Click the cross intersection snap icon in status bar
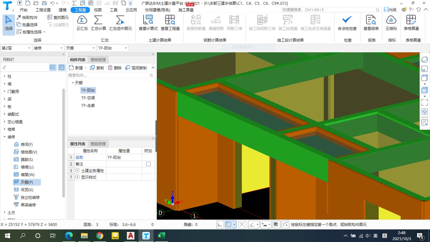This screenshot has width=430, height=242. point(242,225)
